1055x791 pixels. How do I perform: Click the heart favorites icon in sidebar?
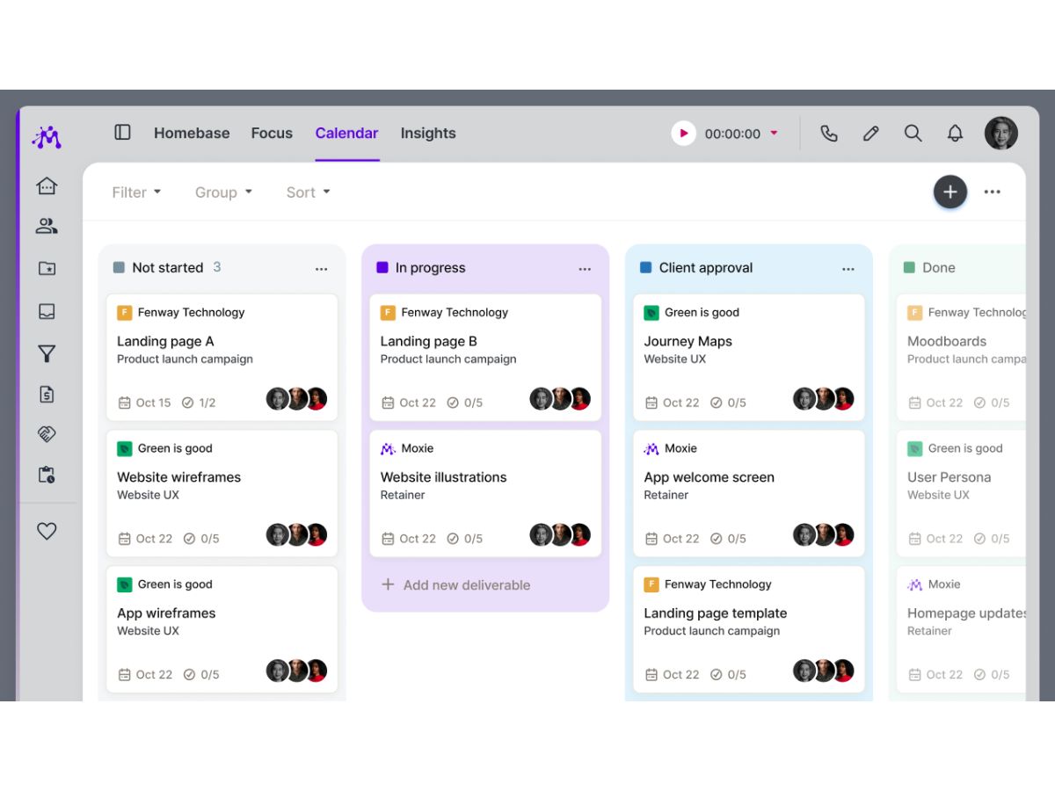pyautogui.click(x=47, y=531)
